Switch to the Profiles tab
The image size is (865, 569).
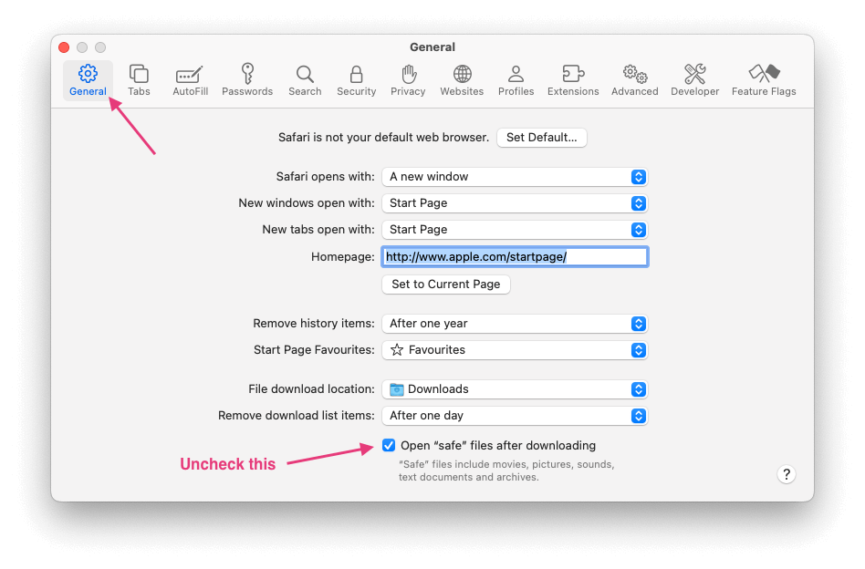coord(516,79)
